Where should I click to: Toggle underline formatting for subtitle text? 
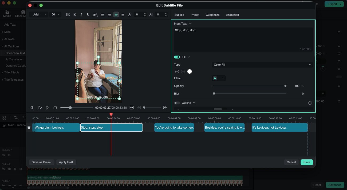tap(88, 15)
